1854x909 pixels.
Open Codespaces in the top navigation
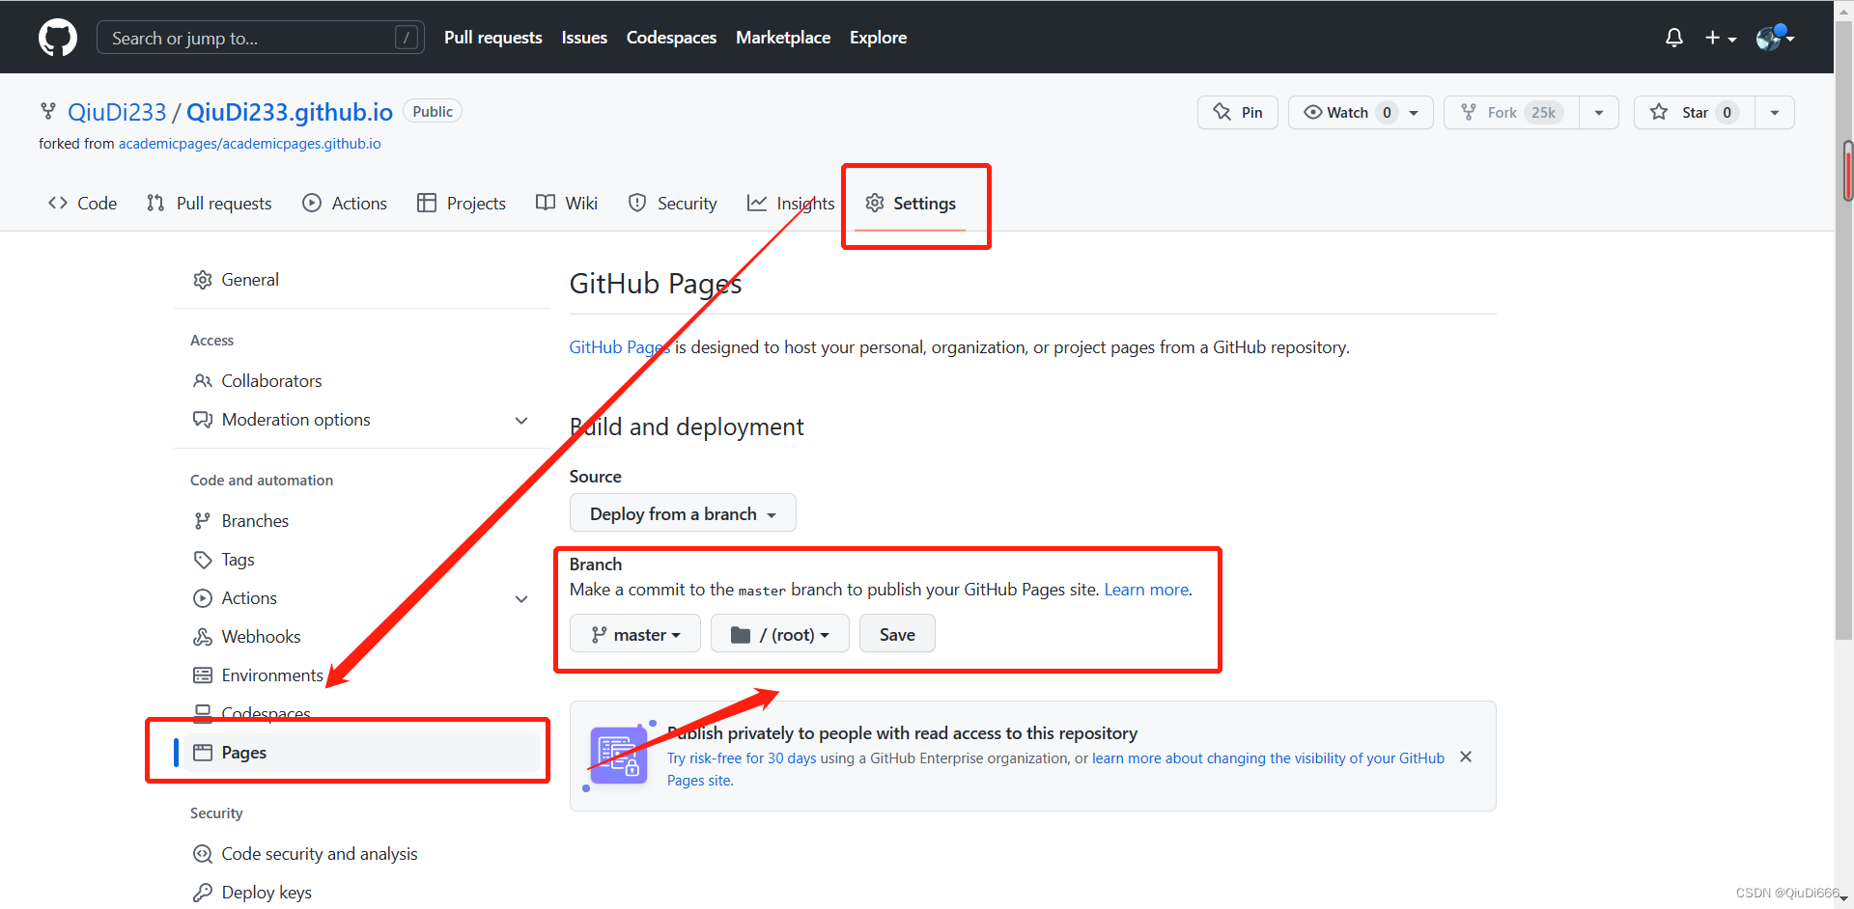point(671,38)
